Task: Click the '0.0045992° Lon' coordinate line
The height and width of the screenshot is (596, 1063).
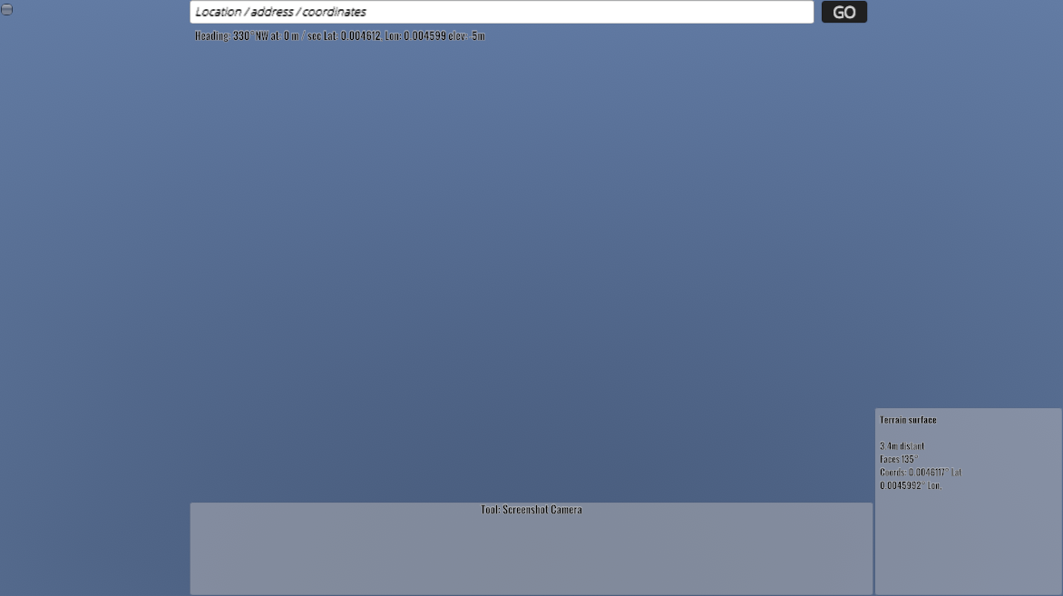Action: pyautogui.click(x=910, y=485)
